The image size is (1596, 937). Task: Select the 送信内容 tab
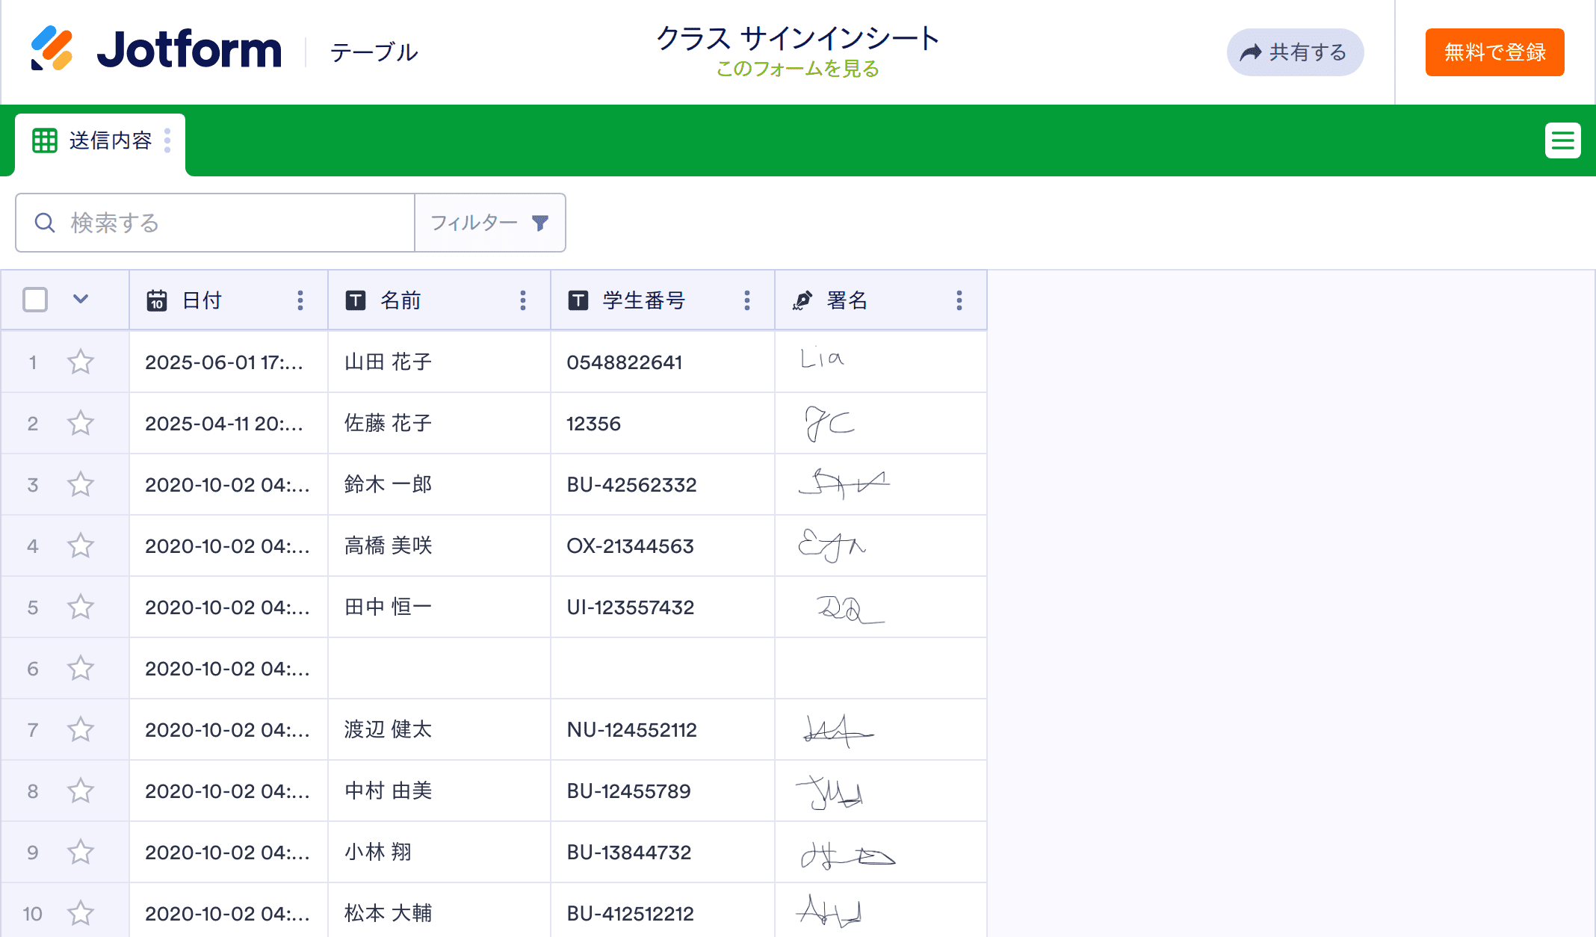tap(110, 140)
